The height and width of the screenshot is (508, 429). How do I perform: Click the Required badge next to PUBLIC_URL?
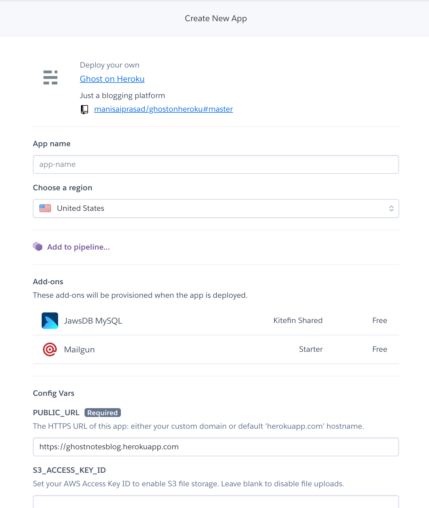[102, 413]
